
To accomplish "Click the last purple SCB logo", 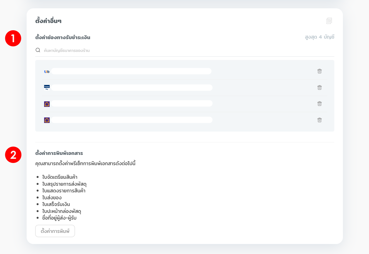I will (47, 120).
